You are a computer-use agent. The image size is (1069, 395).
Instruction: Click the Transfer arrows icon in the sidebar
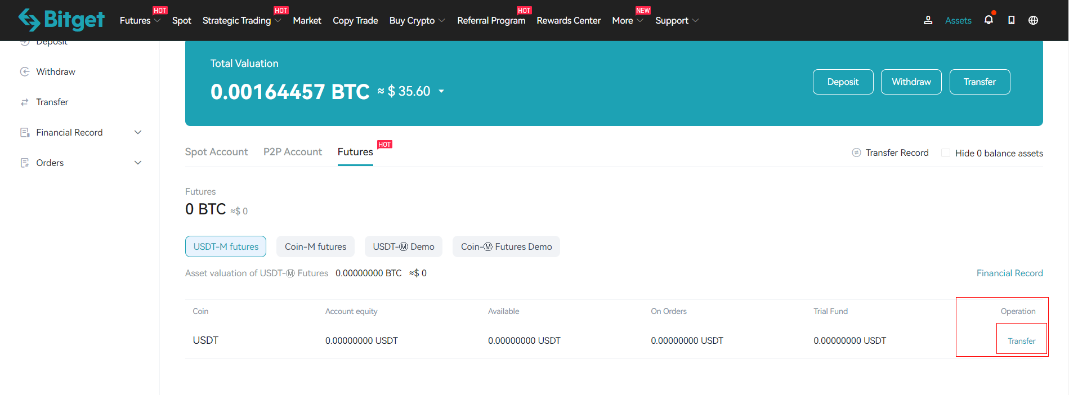[x=25, y=102]
